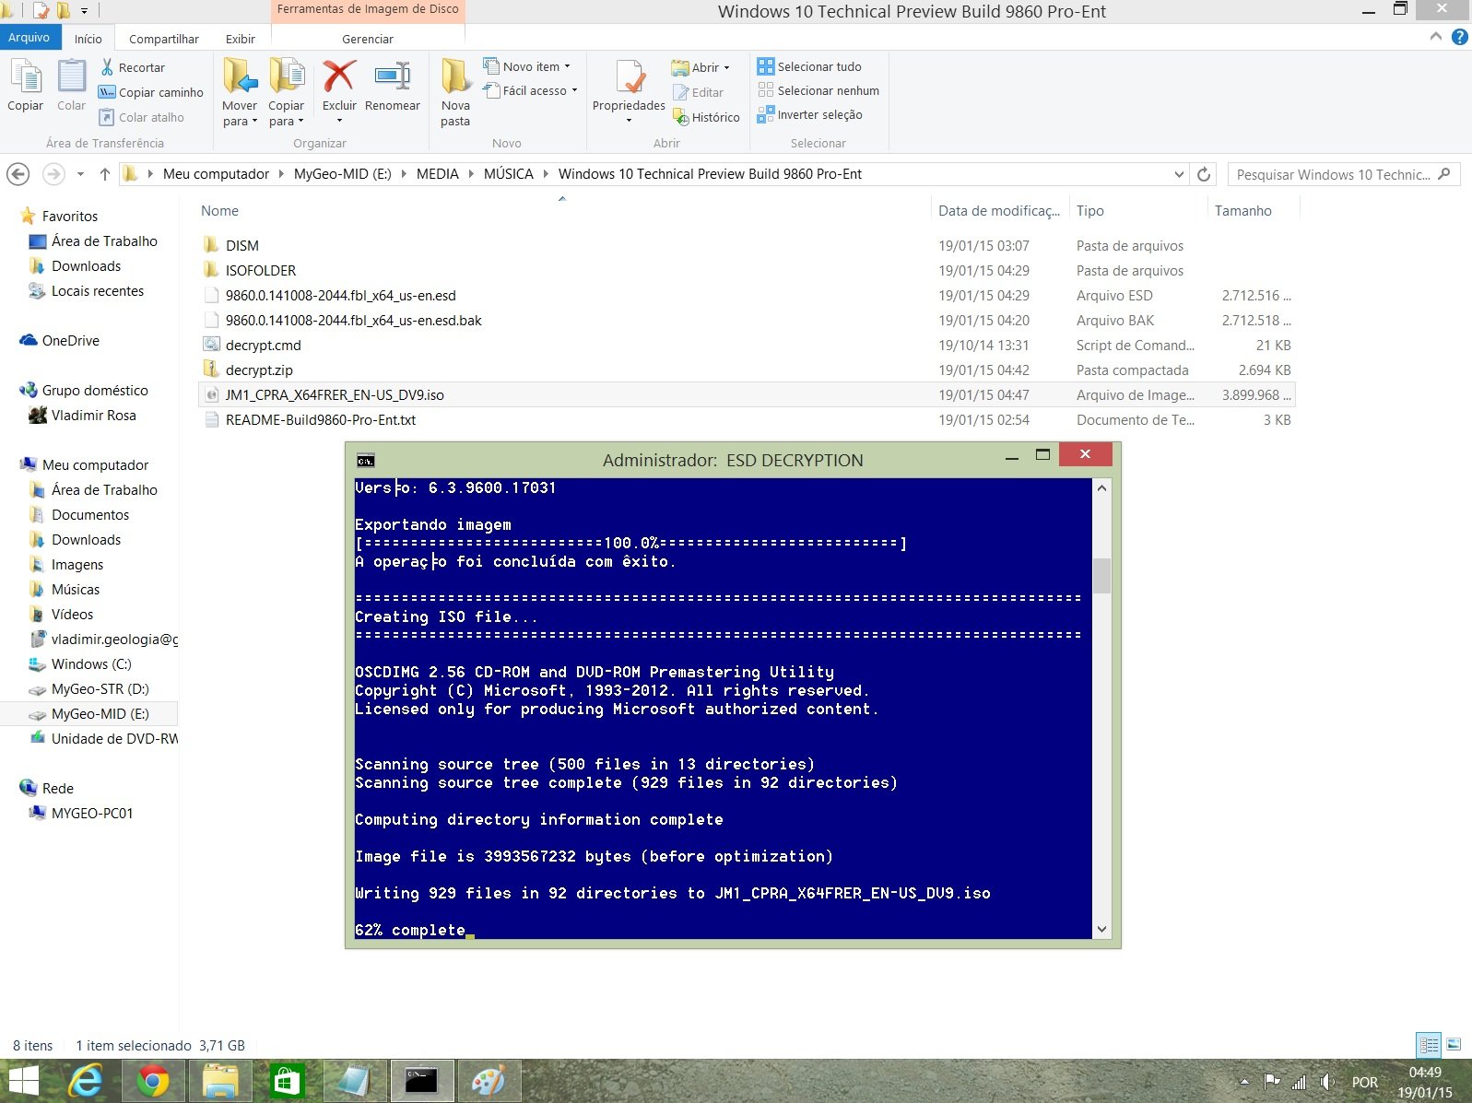Screen dimensions: 1472x1103
Task: Collapse the ribbon with chevron
Action: point(1435,37)
